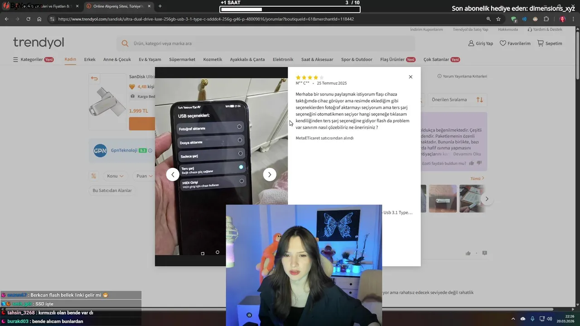Viewport: 580px width, 326px height.
Task: Select the Anne & Çocuk tab
Action: 117,59
